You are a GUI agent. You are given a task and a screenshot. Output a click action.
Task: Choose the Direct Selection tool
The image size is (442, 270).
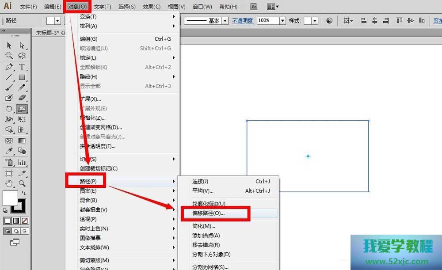(x=22, y=46)
